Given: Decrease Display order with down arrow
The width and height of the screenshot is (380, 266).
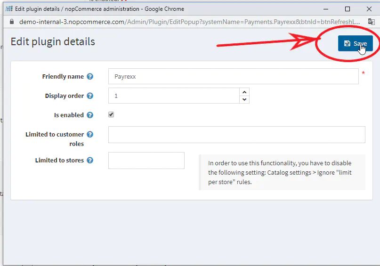Looking at the screenshot, I should tap(244, 99).
